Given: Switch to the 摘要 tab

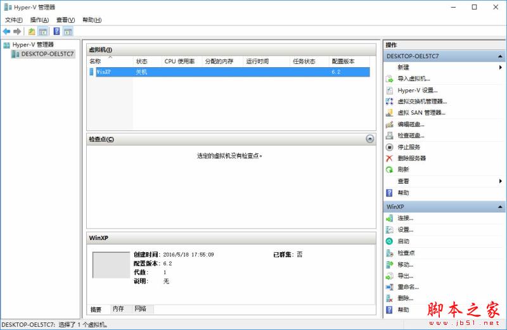Looking at the screenshot, I should click(96, 309).
